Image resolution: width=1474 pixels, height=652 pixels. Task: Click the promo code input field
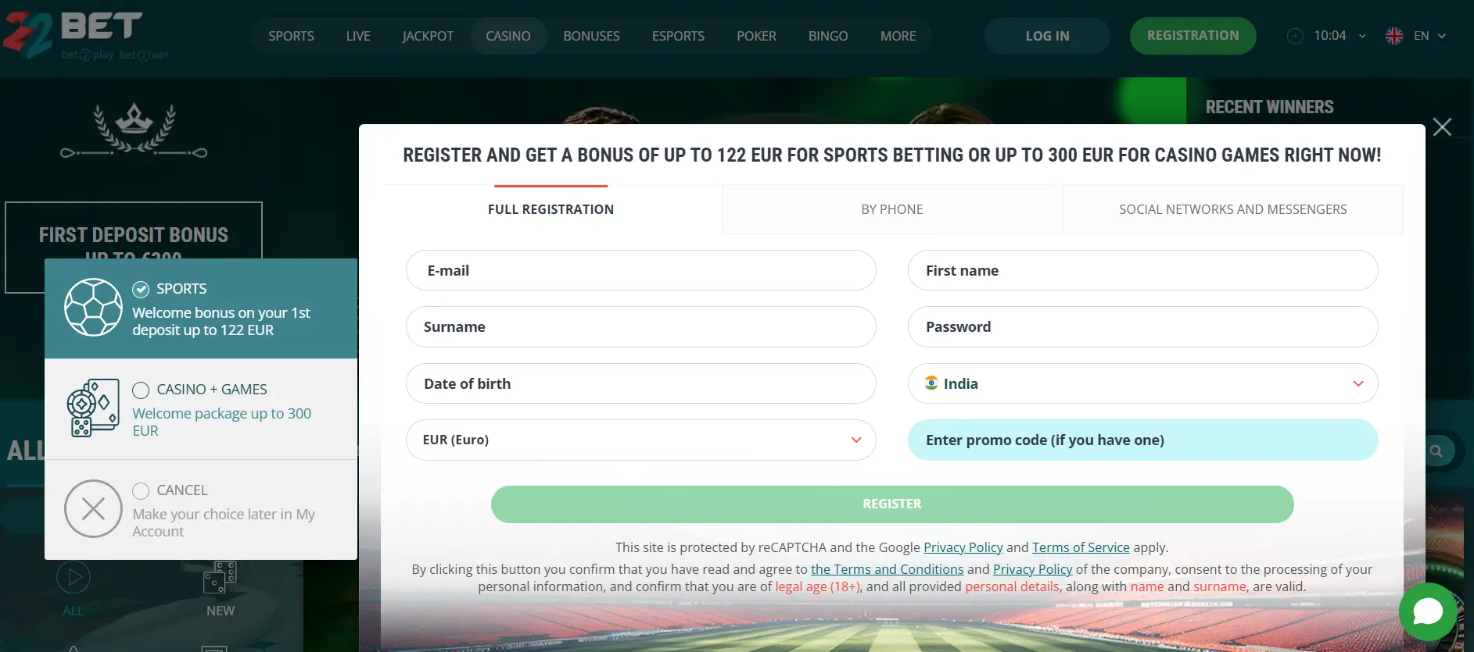pos(1142,440)
